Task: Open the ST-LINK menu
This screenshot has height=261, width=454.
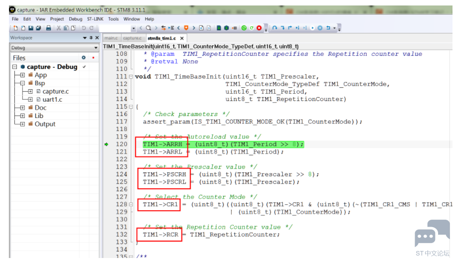Action: click(x=95, y=19)
